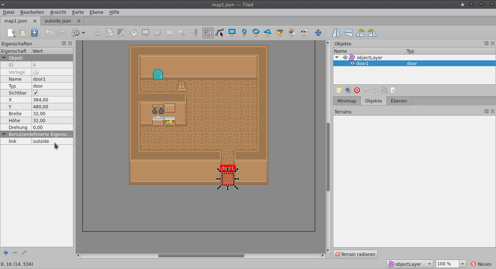This screenshot has width=496, height=269.
Task: Click the Redo arrow in the toolbar
Action: (61, 33)
